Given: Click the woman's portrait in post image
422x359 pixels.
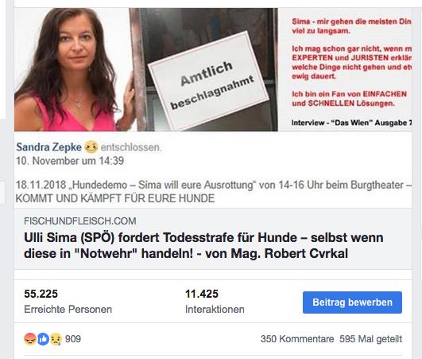Looking at the screenshot, I should 72,69.
